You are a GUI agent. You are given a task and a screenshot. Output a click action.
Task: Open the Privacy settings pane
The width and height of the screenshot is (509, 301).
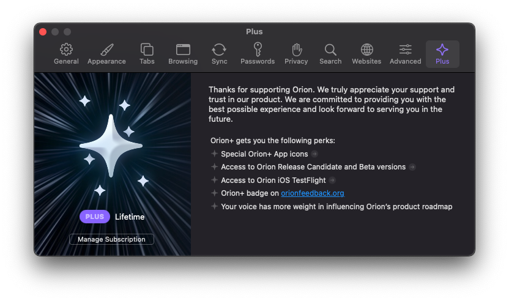point(296,54)
